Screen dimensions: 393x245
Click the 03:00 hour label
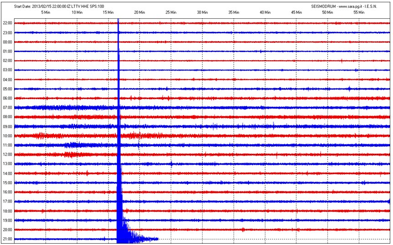tap(7, 70)
